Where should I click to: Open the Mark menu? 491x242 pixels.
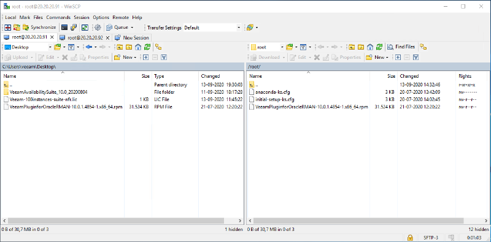[25, 18]
